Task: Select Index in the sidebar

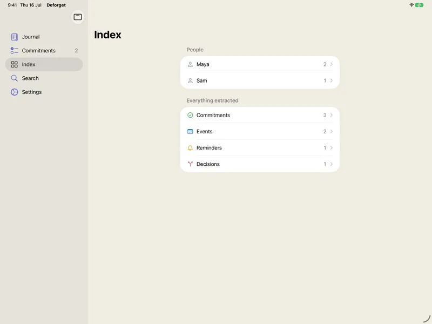Action: pos(44,64)
